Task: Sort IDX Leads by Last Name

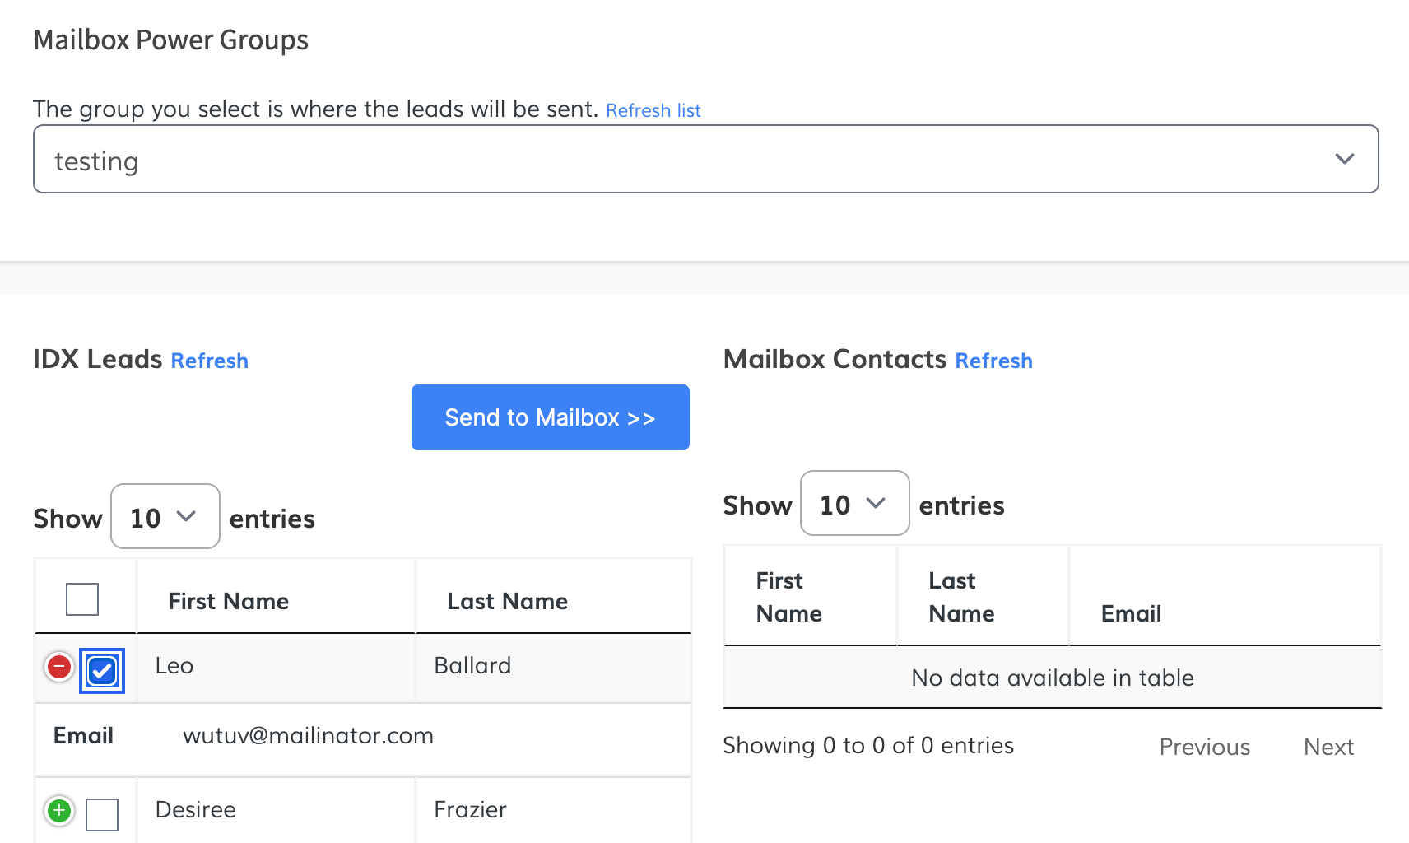Action: [x=507, y=601]
